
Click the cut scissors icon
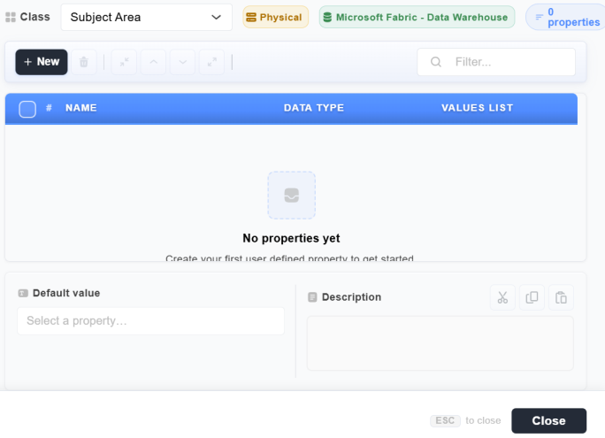[x=502, y=297]
